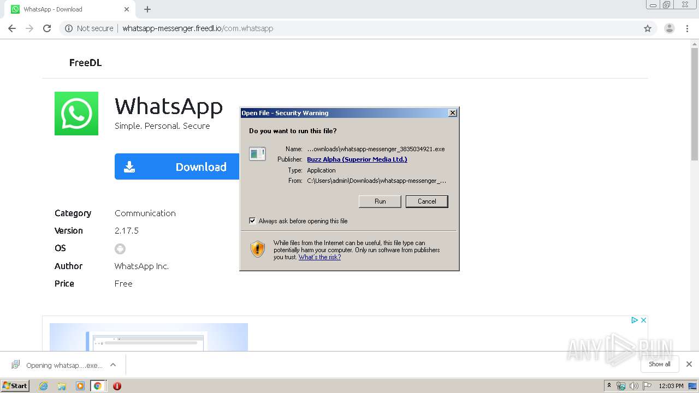Screen dimensions: 699x393
Task: Open the Buzz Alpha publisher link
Action: [357, 159]
